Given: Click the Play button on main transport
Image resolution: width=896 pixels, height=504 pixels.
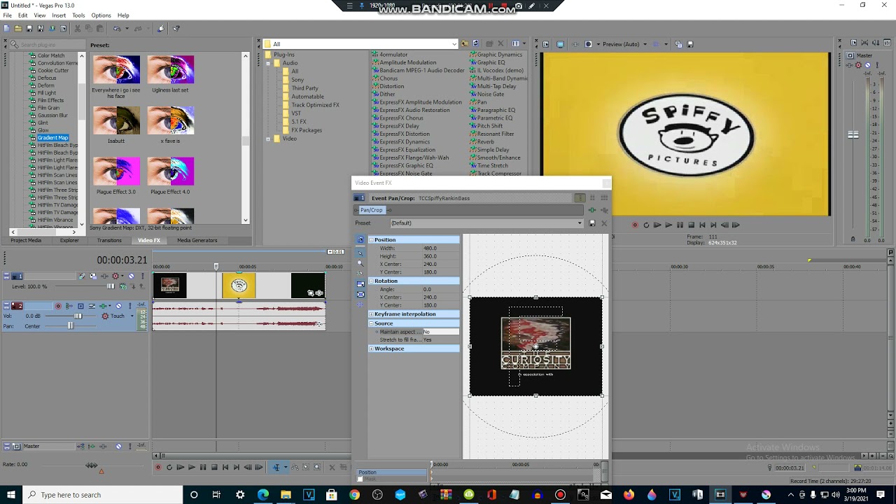Looking at the screenshot, I should click(x=192, y=467).
